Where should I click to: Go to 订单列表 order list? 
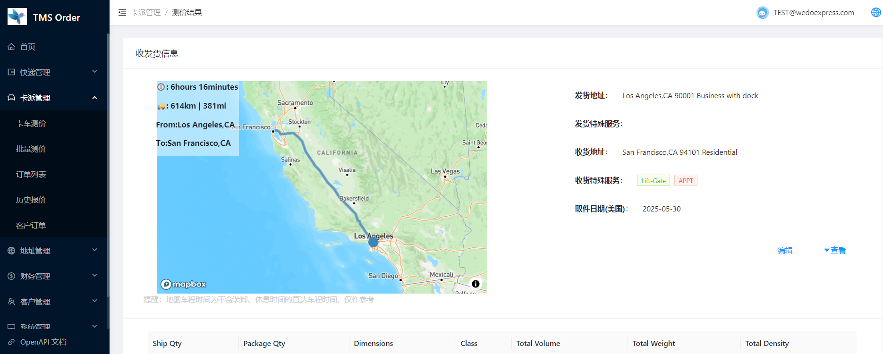click(x=31, y=175)
